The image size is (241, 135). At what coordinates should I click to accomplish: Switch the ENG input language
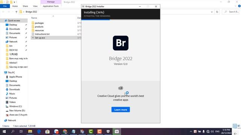pyautogui.click(x=217, y=132)
